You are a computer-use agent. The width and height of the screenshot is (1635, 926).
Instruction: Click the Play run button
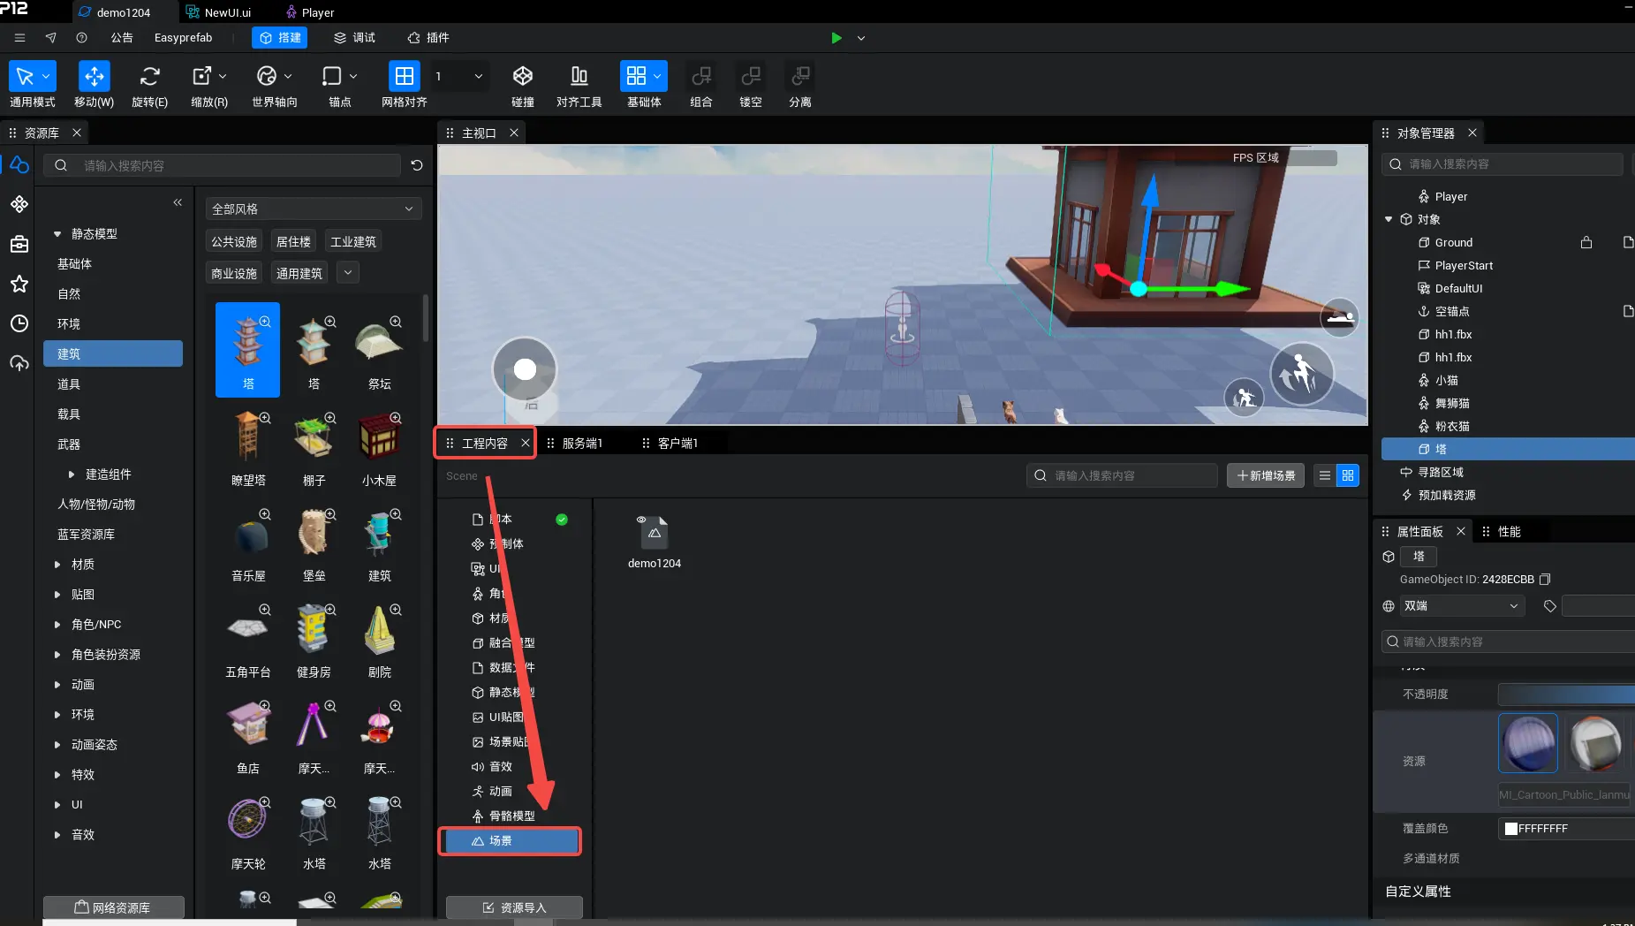click(x=836, y=38)
